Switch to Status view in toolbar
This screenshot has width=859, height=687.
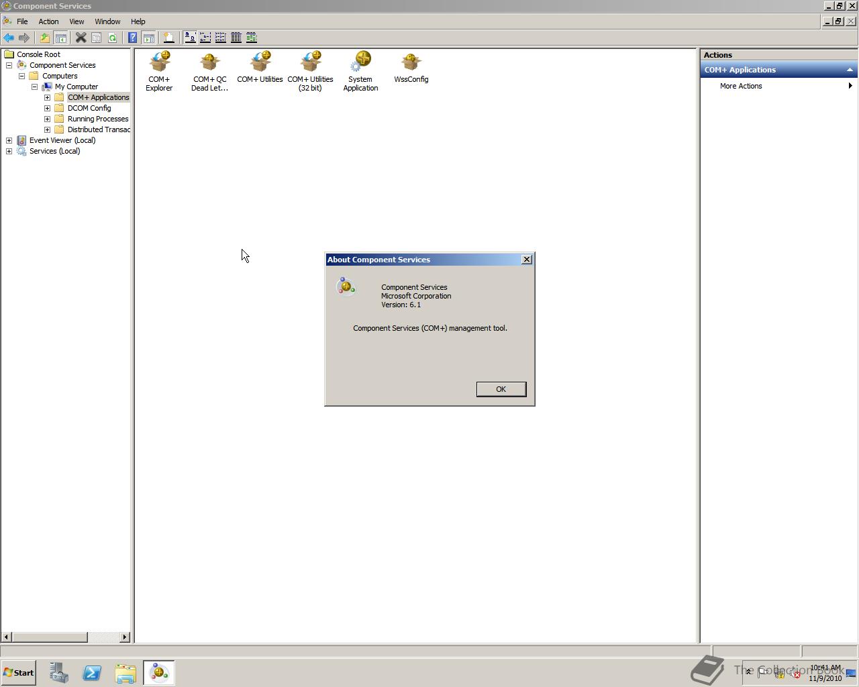(252, 38)
